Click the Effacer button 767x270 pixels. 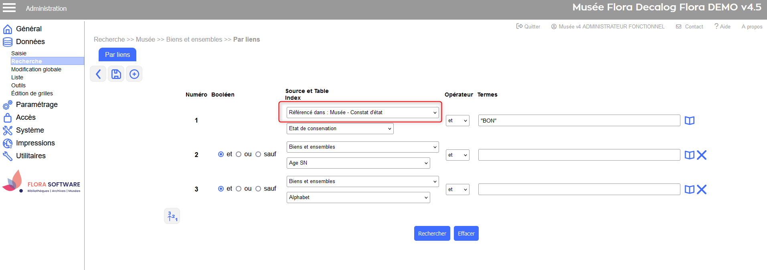pos(466,234)
